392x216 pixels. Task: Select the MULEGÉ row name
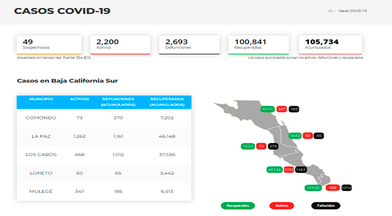(x=41, y=191)
